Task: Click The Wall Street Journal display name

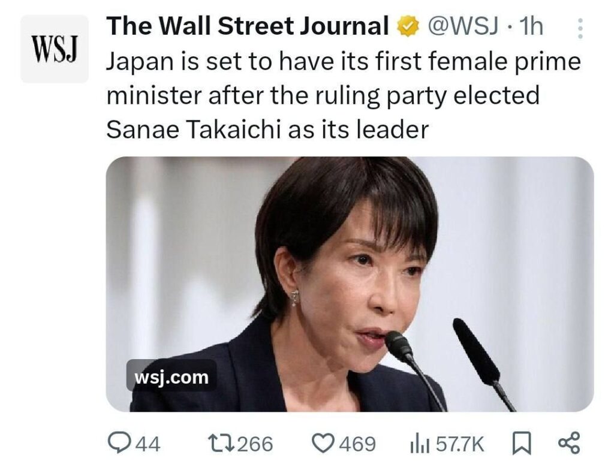Action: click(x=248, y=26)
